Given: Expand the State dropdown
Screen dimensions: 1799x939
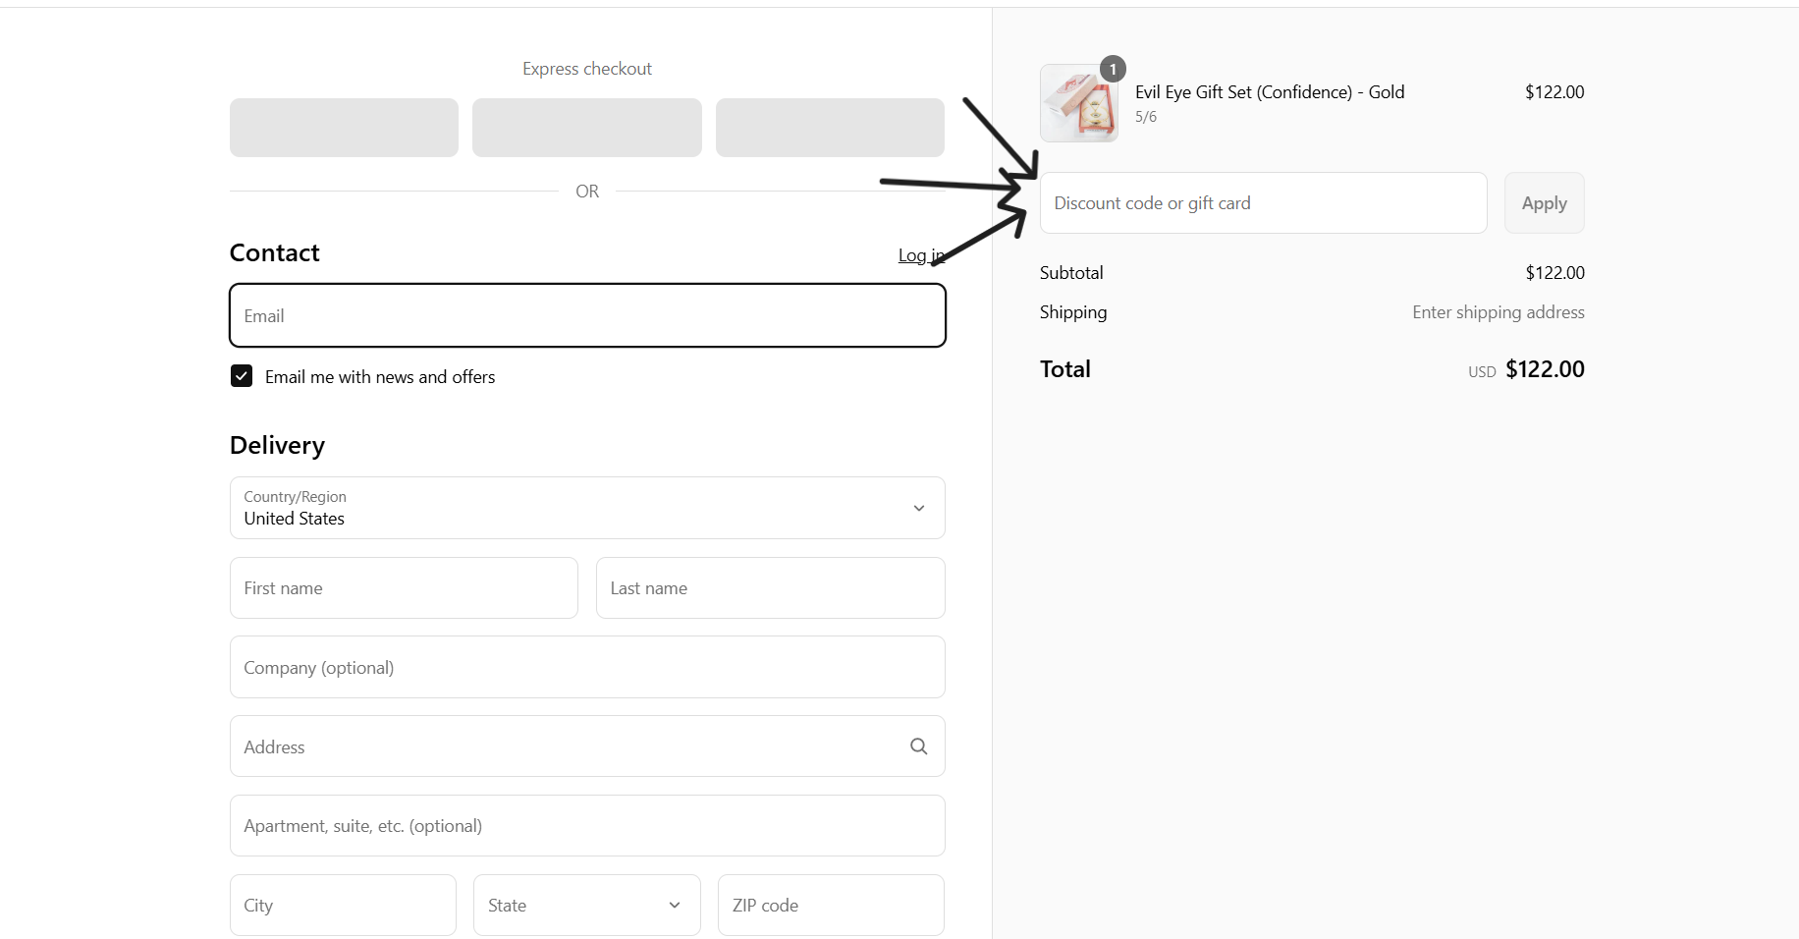Looking at the screenshot, I should pyautogui.click(x=586, y=905).
